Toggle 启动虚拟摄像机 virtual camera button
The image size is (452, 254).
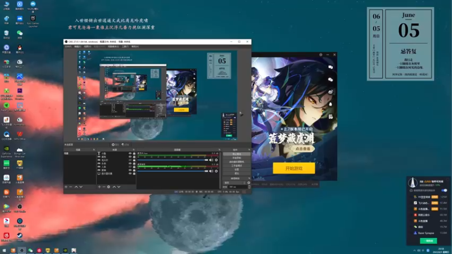point(236,162)
